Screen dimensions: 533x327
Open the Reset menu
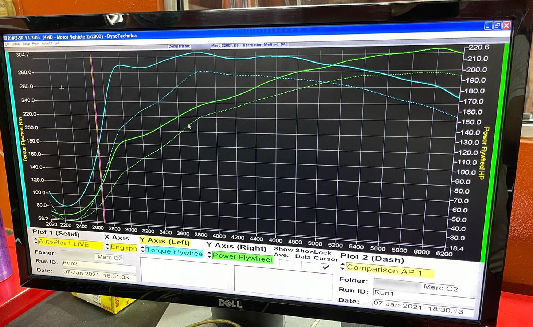(36, 44)
